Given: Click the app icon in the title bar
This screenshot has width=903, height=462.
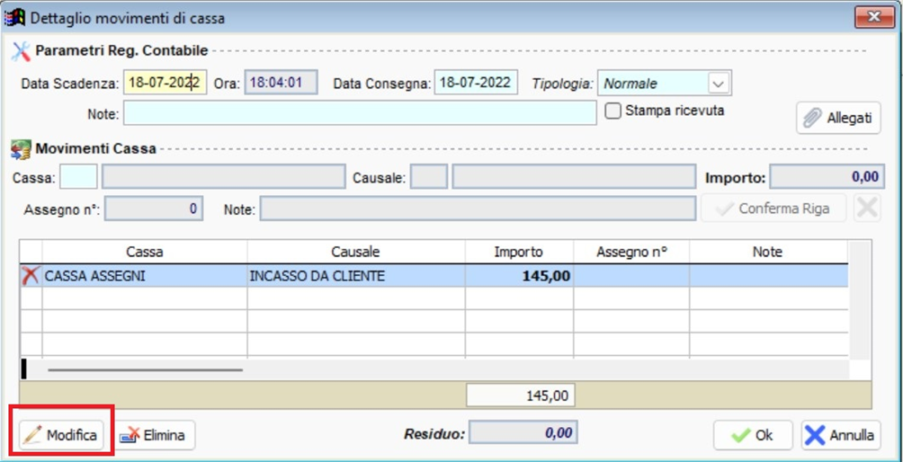Looking at the screenshot, I should (14, 17).
